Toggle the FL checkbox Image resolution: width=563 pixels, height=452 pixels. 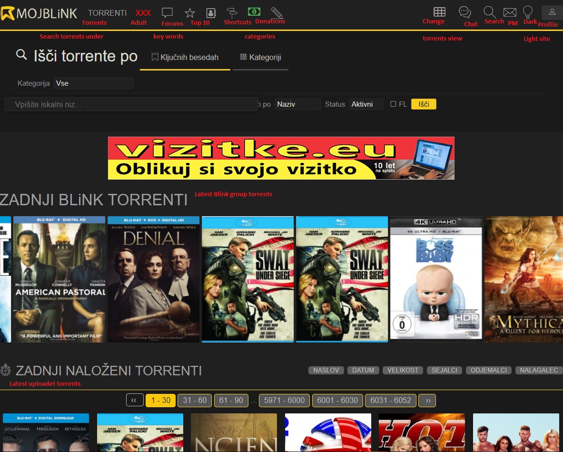393,104
